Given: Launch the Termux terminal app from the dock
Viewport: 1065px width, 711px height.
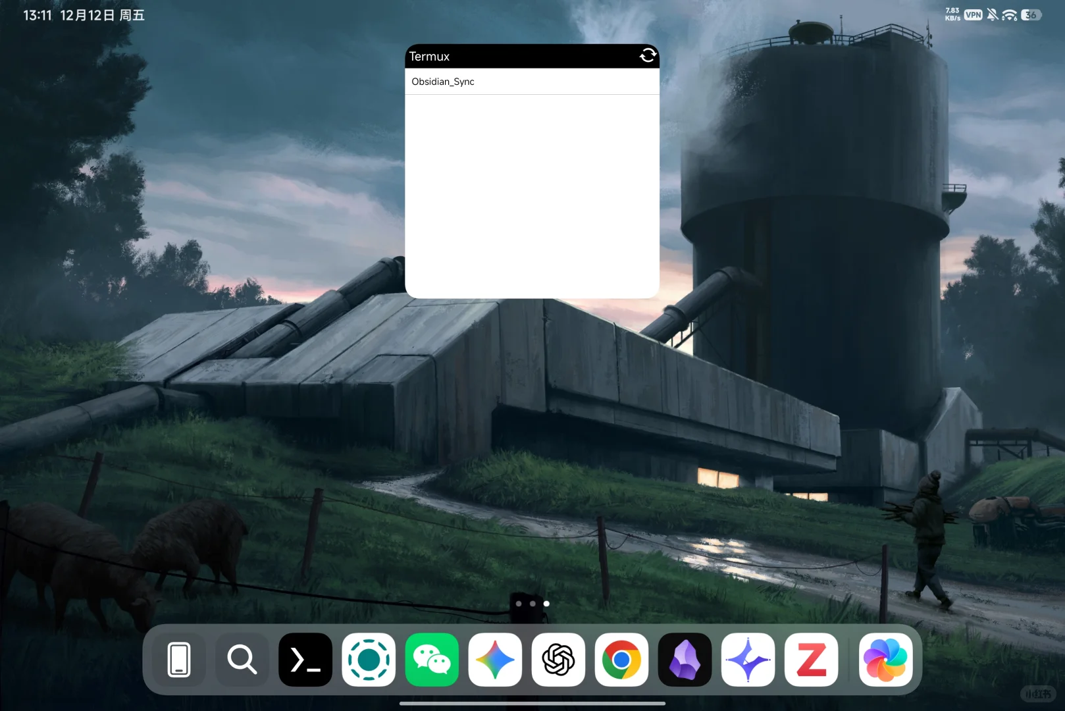Looking at the screenshot, I should coord(305,660).
